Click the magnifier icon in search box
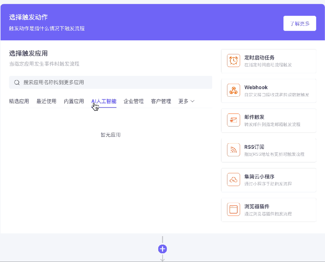 (x=17, y=82)
